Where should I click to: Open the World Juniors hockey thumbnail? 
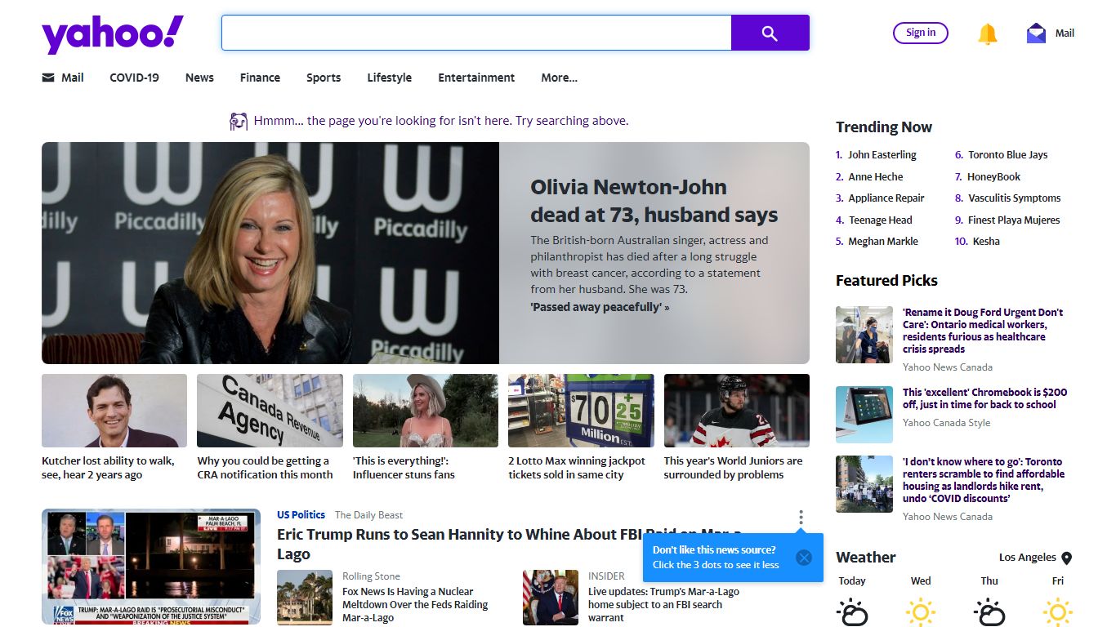(x=737, y=411)
